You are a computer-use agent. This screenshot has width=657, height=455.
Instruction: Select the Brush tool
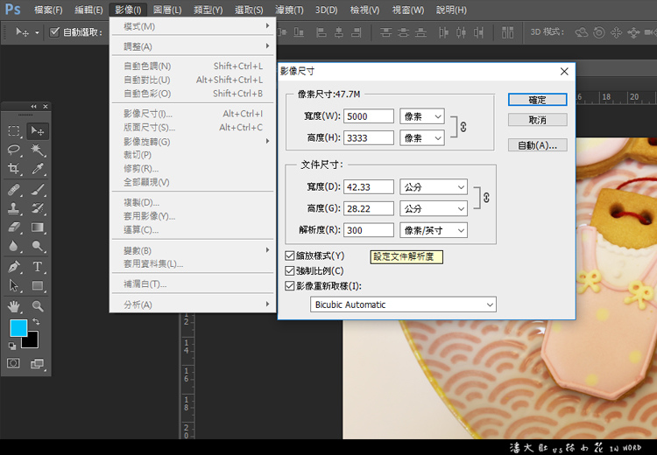38,190
